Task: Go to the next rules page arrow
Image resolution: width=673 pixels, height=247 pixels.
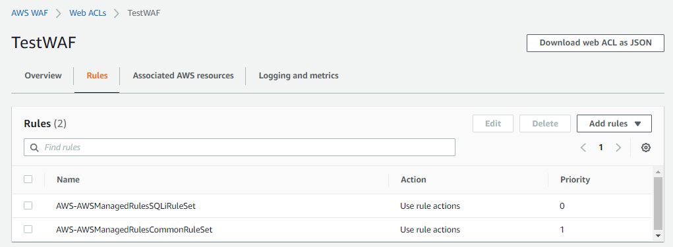Action: [x=618, y=148]
